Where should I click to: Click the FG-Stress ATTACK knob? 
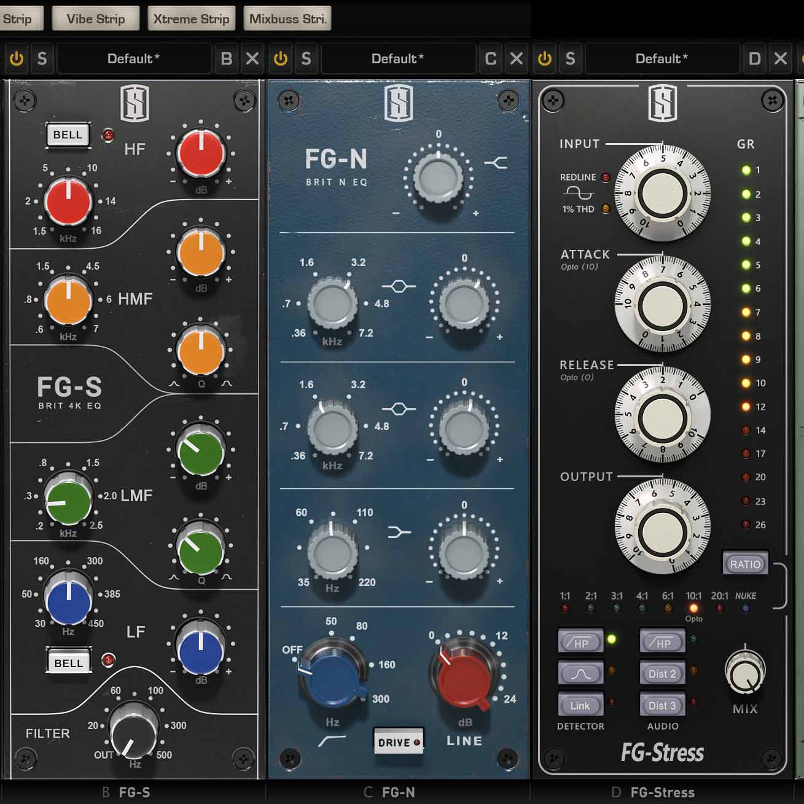(663, 305)
